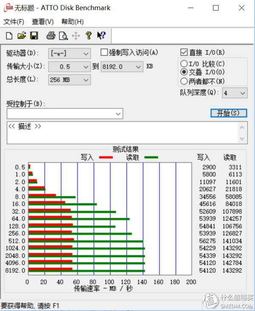Select the I/O 比较(C) radio button
This screenshot has width=255, height=311.
tap(184, 64)
